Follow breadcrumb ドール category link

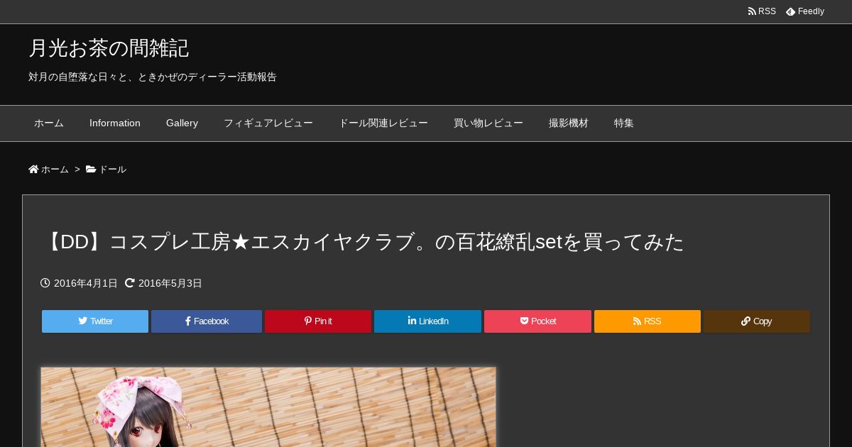(x=112, y=170)
